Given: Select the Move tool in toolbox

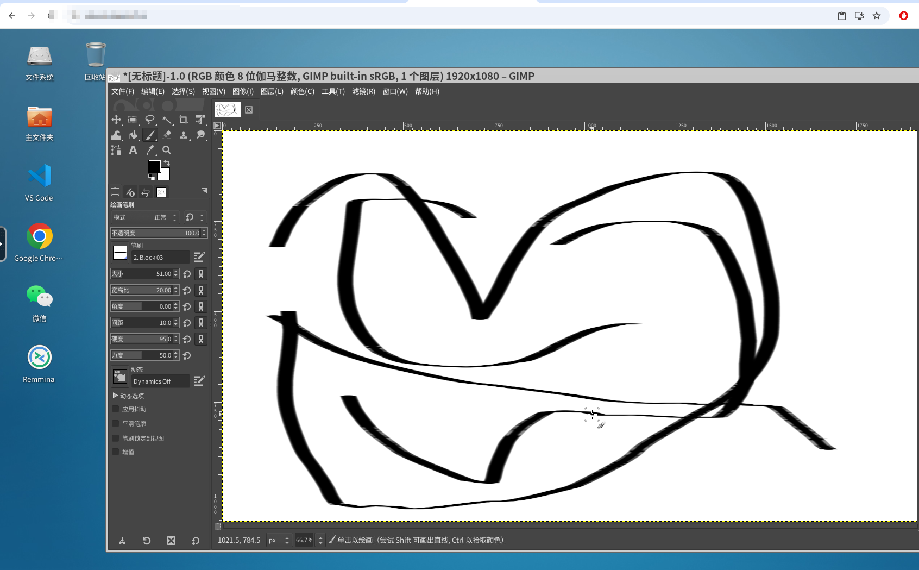Looking at the screenshot, I should (x=116, y=120).
